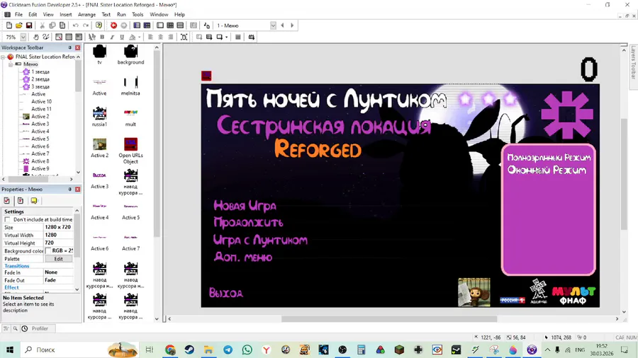This screenshot has width=638, height=358.
Task: Select the 'Open URLs Object' thumbnail
Action: click(x=130, y=151)
